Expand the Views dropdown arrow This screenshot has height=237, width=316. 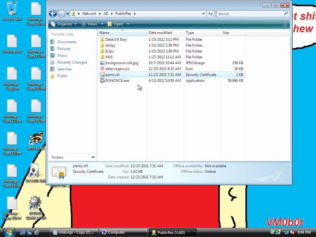[x=102, y=24]
